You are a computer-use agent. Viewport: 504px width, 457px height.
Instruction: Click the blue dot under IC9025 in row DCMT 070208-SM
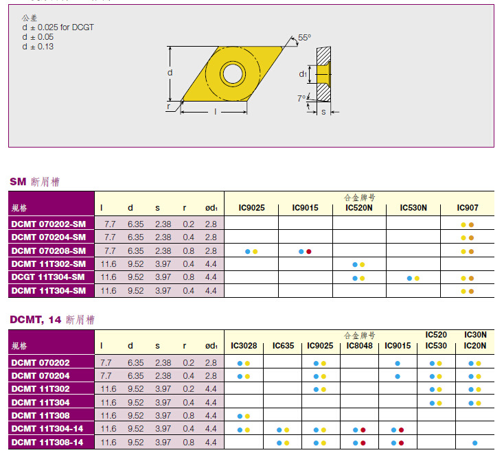[247, 251]
